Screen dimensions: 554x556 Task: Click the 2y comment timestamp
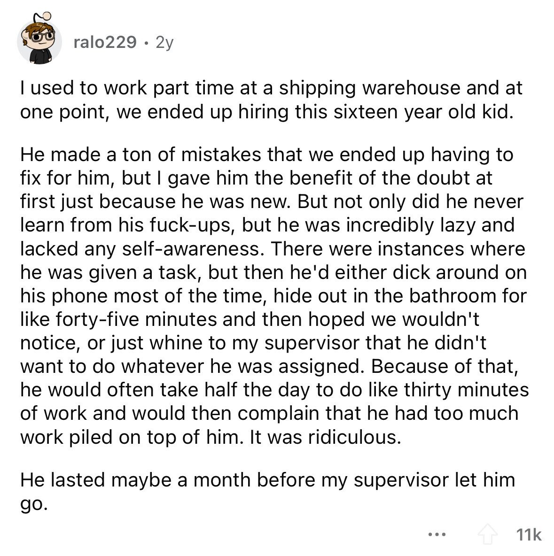pos(164,43)
